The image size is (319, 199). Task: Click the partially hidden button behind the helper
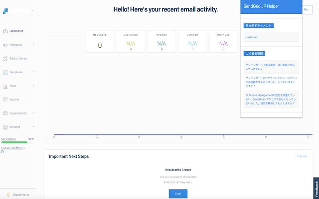pos(308,9)
